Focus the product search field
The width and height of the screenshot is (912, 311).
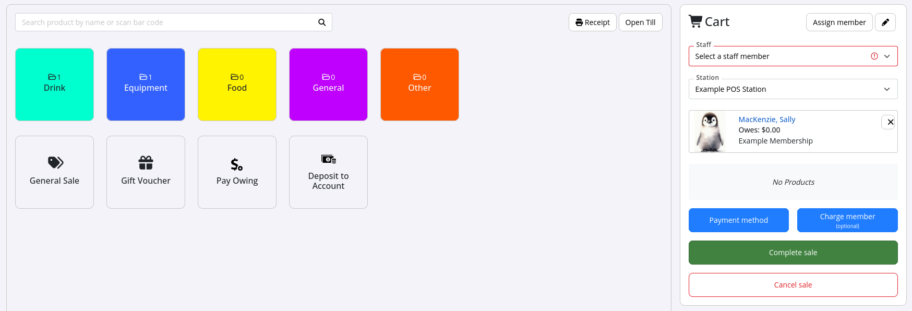(x=167, y=22)
